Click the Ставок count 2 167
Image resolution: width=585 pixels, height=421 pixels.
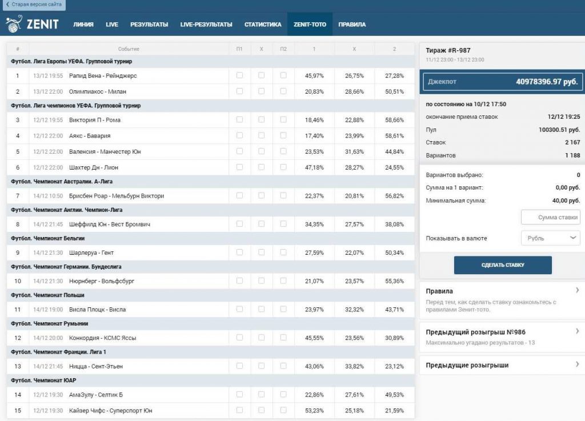[x=572, y=142]
